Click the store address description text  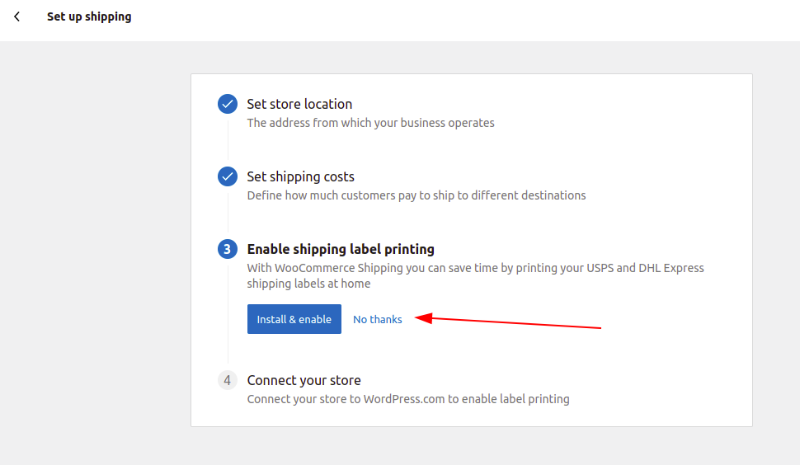[x=370, y=123]
